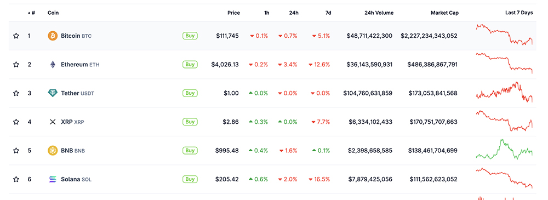Click the XRP logo icon
The height and width of the screenshot is (200, 548).
point(53,122)
